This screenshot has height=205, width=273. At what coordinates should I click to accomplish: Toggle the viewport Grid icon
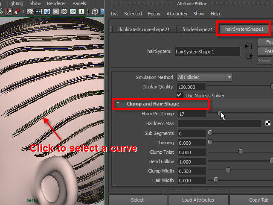click(x=30, y=12)
